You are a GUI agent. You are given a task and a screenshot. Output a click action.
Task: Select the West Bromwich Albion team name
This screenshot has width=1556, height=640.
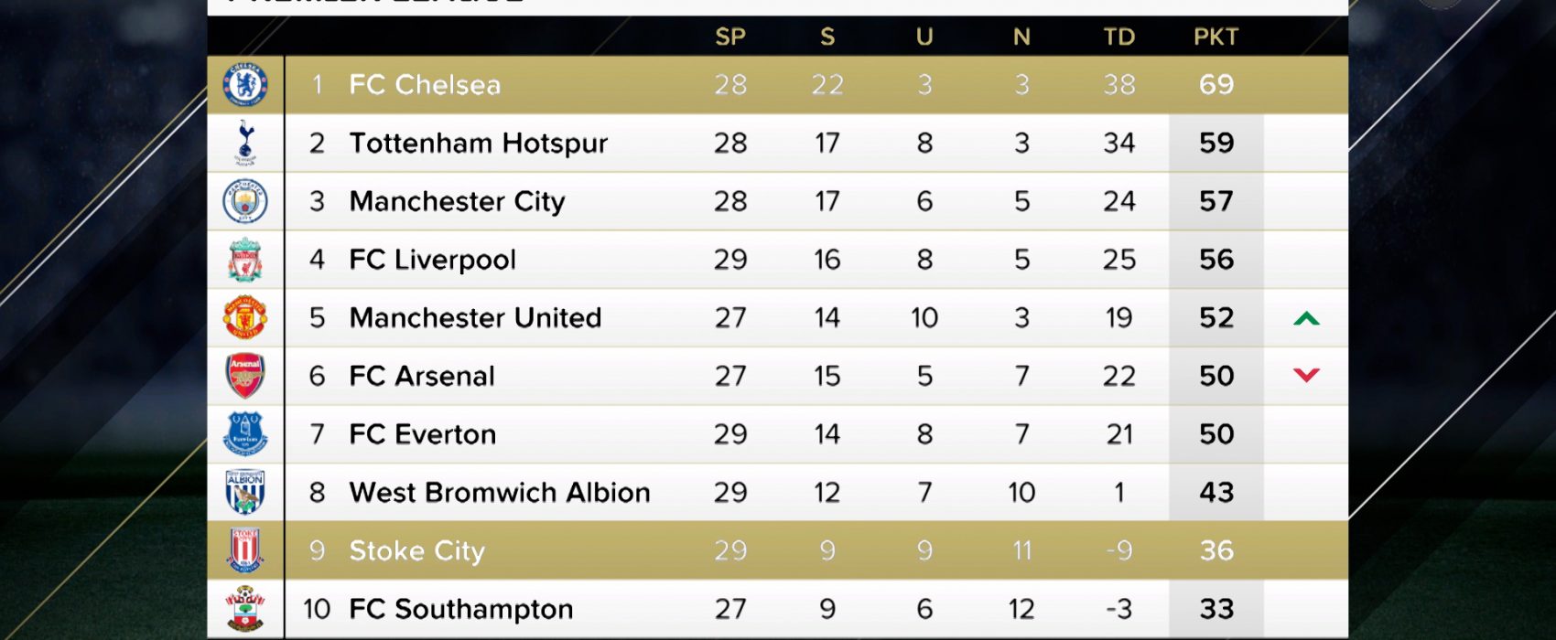[x=500, y=493]
